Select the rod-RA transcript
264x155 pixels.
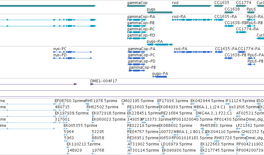click(x=179, y=17)
